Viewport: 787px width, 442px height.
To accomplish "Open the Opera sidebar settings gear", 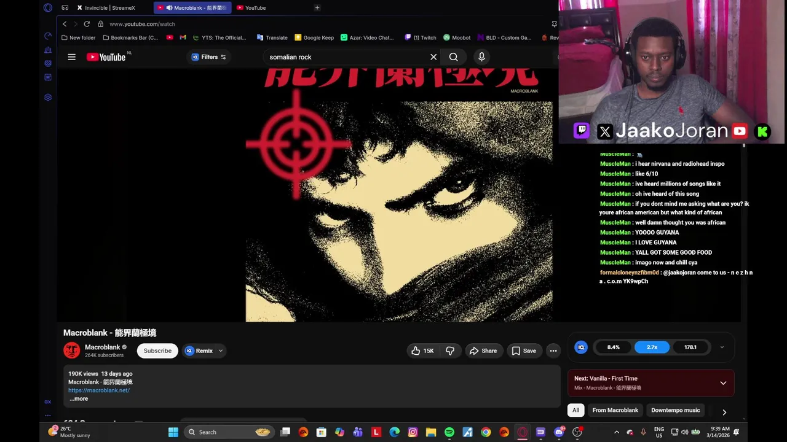I will tap(48, 98).
